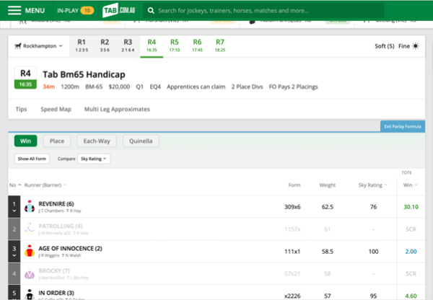Select race tab R1

pyautogui.click(x=82, y=45)
